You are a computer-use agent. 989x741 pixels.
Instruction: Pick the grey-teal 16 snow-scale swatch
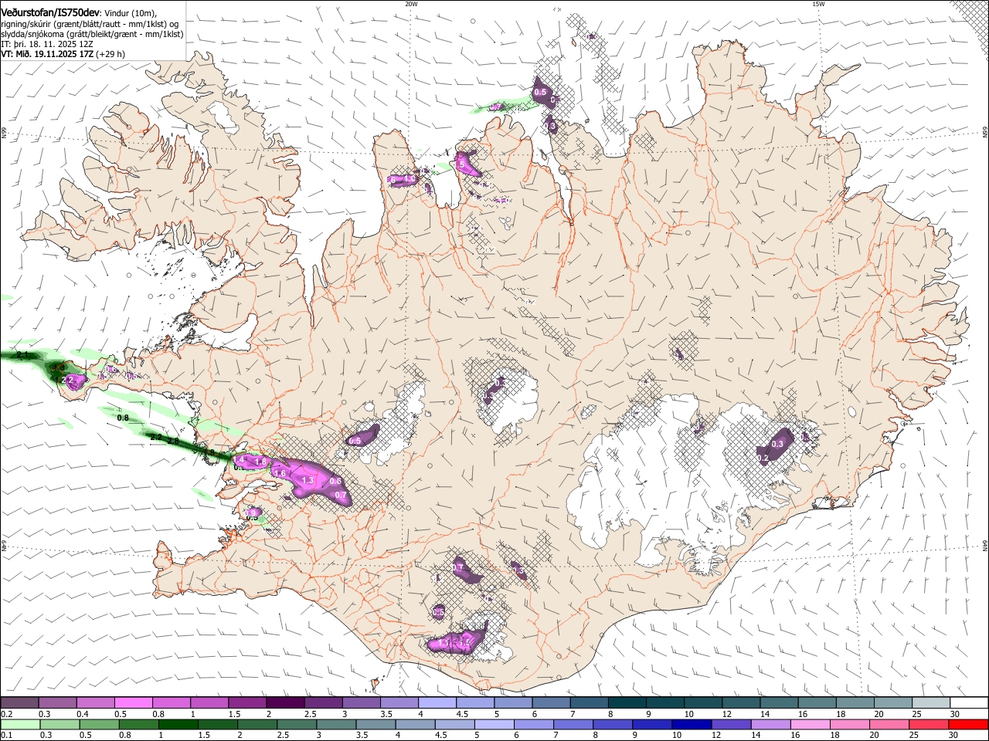pyautogui.click(x=817, y=703)
